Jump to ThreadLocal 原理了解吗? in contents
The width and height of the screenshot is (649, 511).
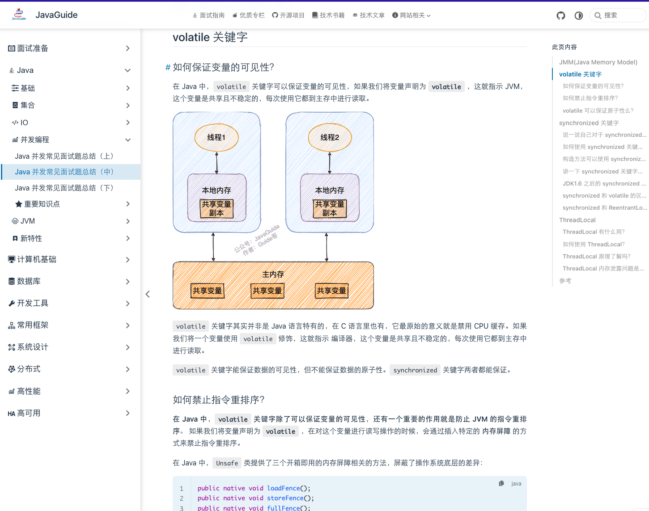[x=597, y=256]
